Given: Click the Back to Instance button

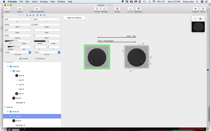Looking at the screenshot, I should (74, 18).
